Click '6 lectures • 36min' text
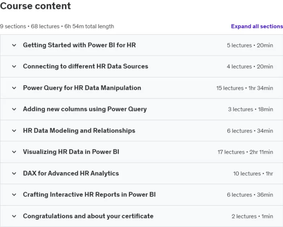Screen dimensions: 283x227 tap(250, 195)
